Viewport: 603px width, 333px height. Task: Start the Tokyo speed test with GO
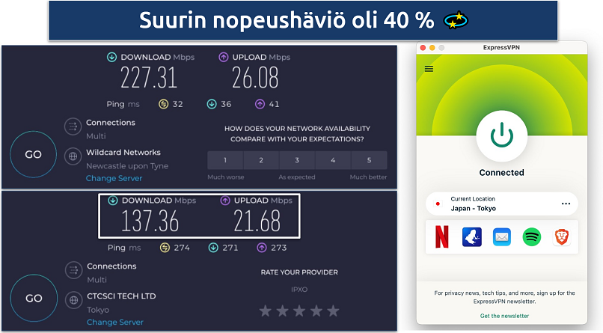[34, 298]
